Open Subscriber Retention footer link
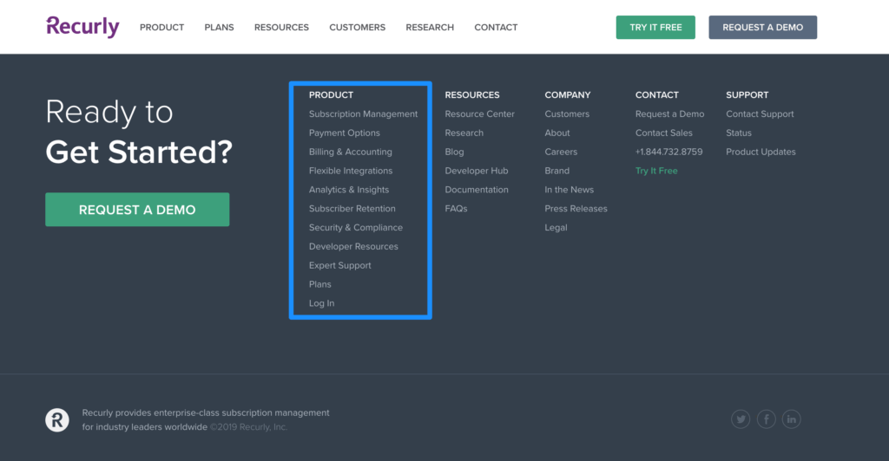This screenshot has width=889, height=461. [x=352, y=209]
